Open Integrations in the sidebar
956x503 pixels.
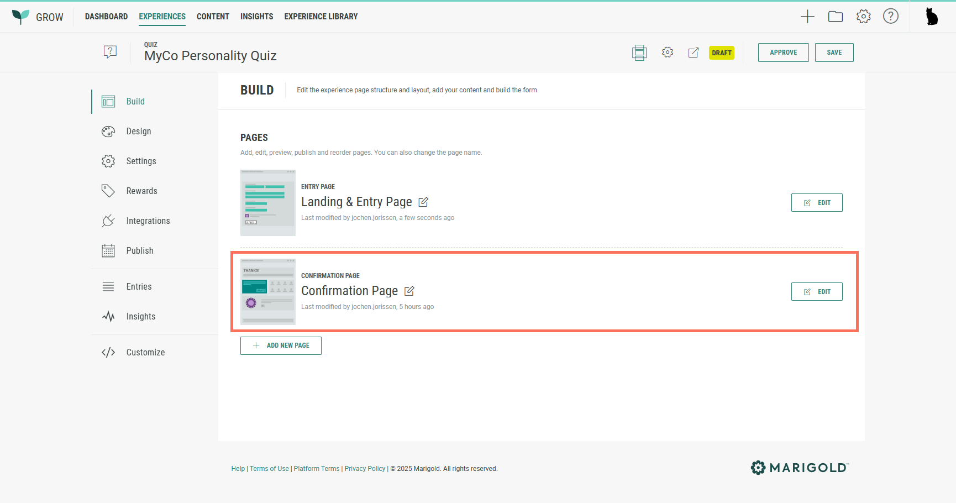pyautogui.click(x=148, y=221)
